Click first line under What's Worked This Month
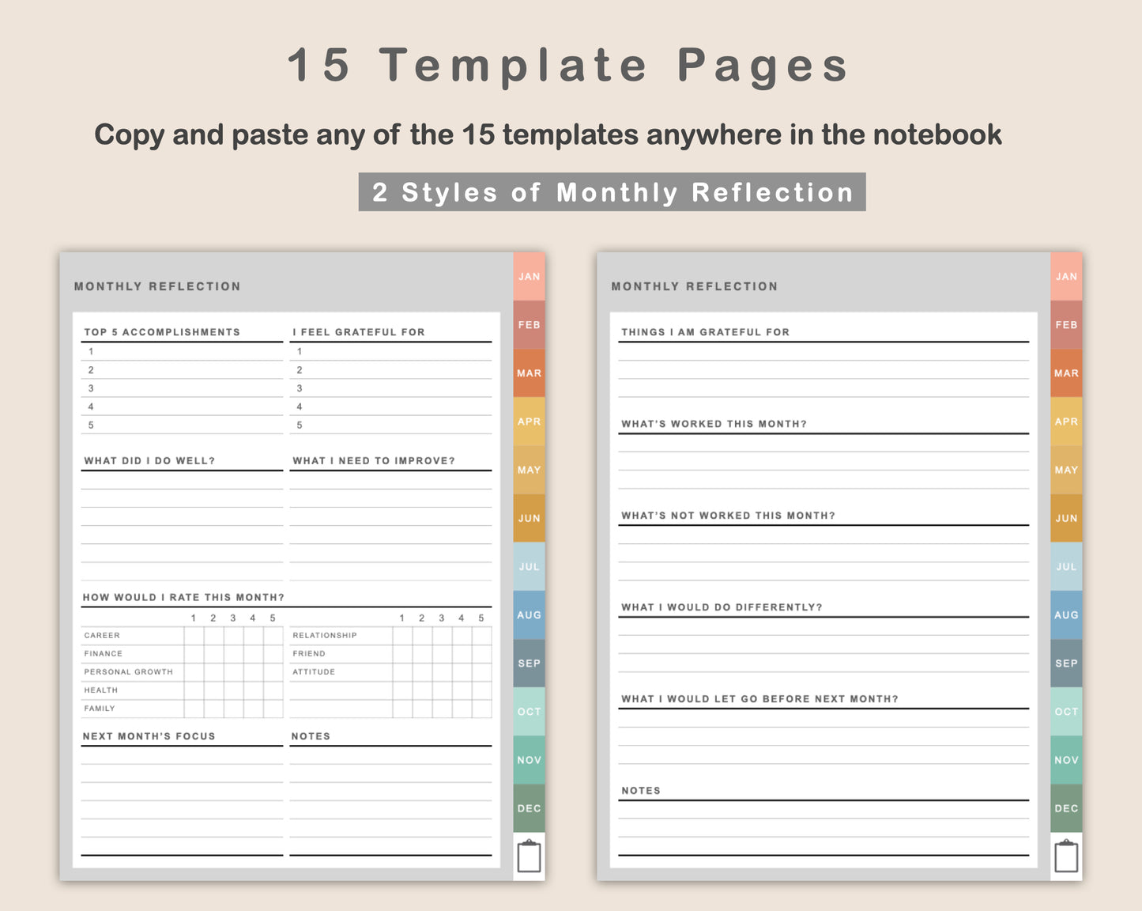The height and width of the screenshot is (911, 1142). tap(824, 444)
